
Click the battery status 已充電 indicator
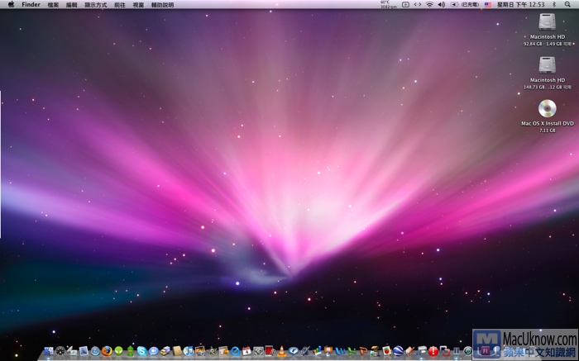point(465,4)
